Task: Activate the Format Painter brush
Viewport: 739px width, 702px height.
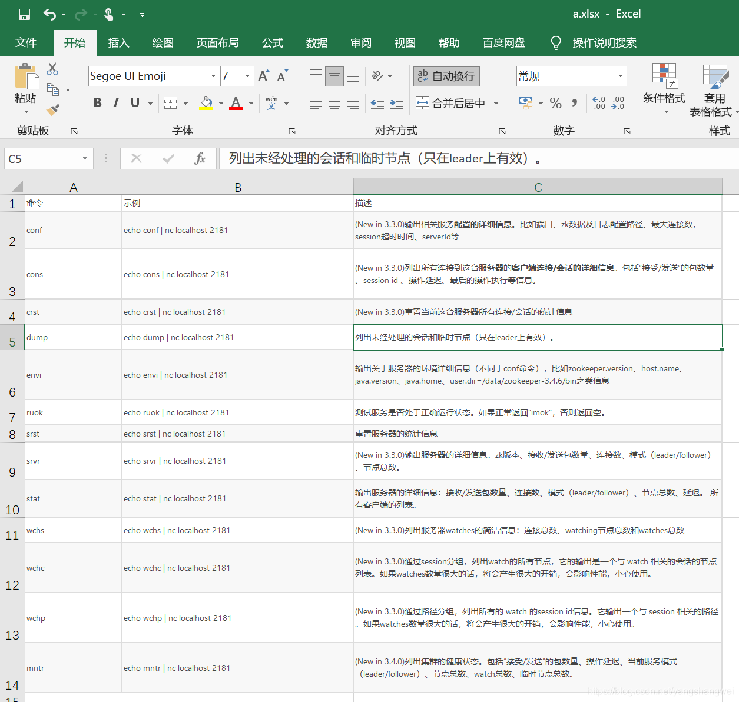Action: pyautogui.click(x=53, y=109)
